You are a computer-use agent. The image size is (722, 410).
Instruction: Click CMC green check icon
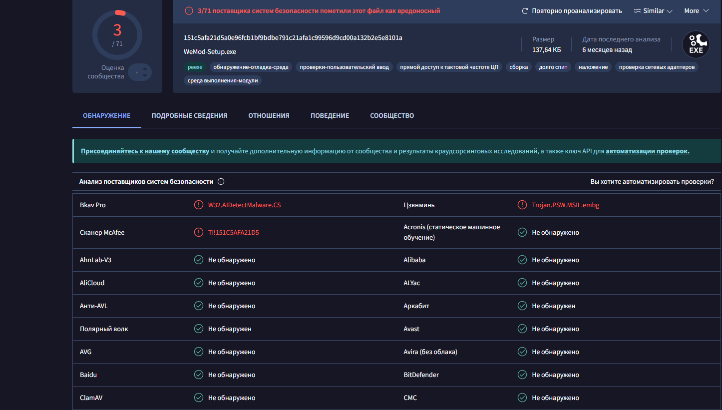pos(522,398)
